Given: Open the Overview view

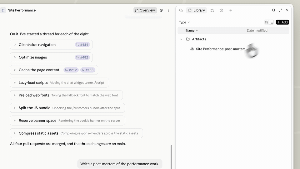Looking at the screenshot, I should [145, 10].
